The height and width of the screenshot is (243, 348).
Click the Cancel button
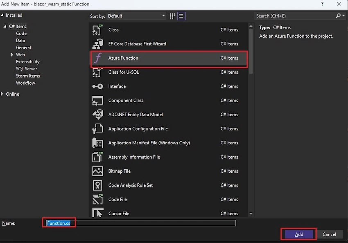(329, 234)
